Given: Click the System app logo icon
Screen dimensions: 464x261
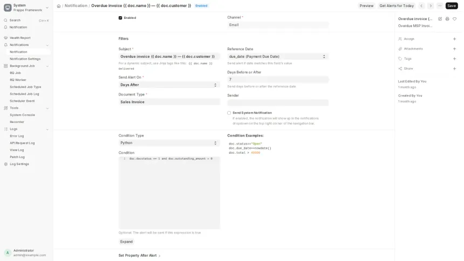Looking at the screenshot, I should (x=8, y=8).
